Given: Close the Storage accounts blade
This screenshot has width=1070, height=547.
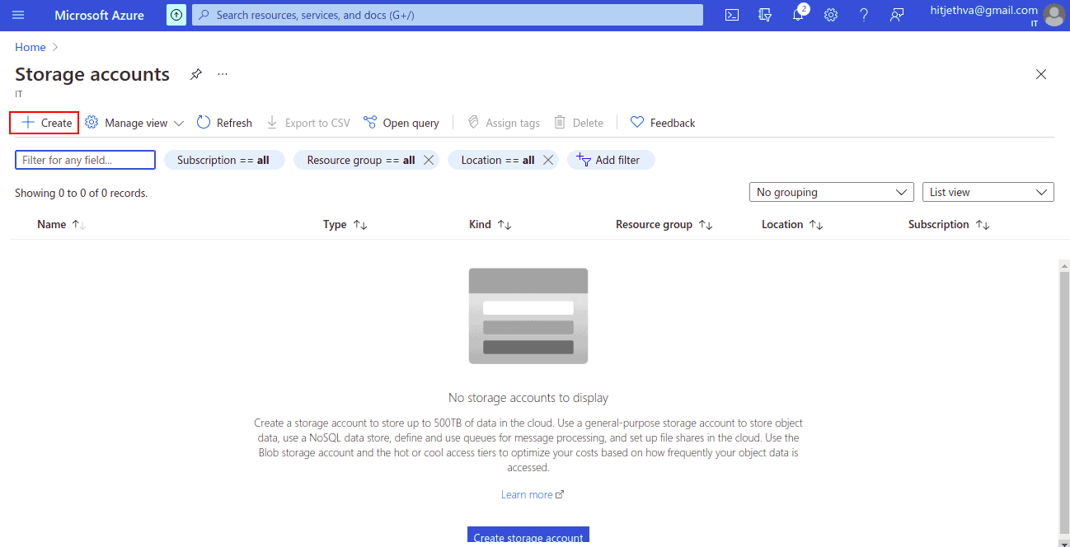Looking at the screenshot, I should (1041, 74).
